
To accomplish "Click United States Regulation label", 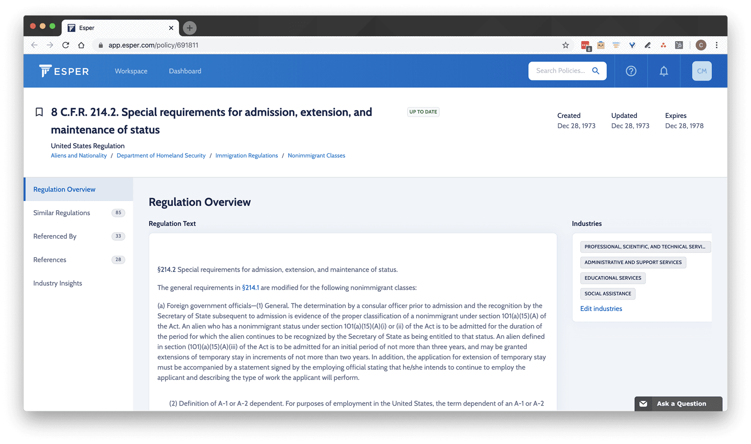I will (87, 146).
